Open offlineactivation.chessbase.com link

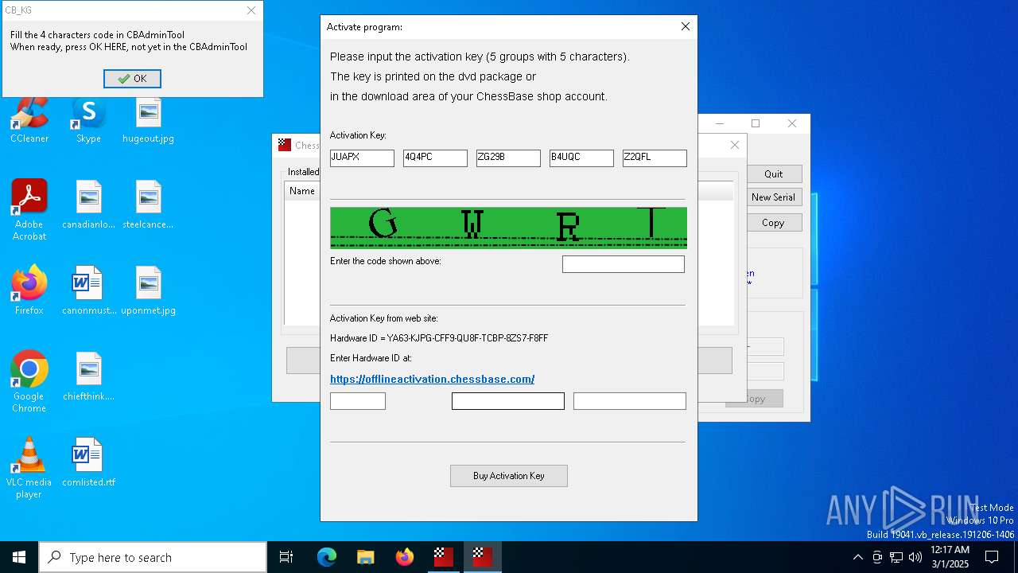click(432, 379)
